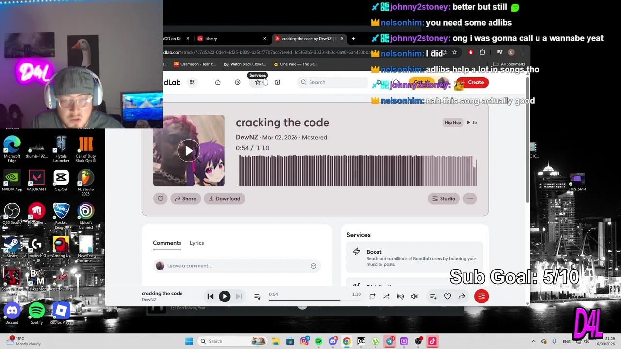Skip to next track in player bar

pos(239,296)
